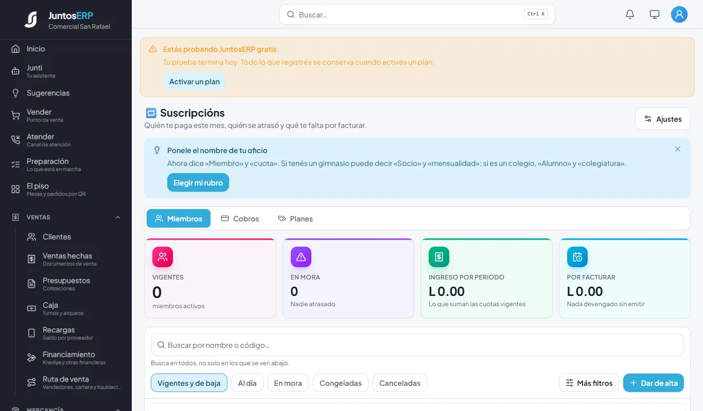
Task: Filter members by Al día
Action: point(248,383)
